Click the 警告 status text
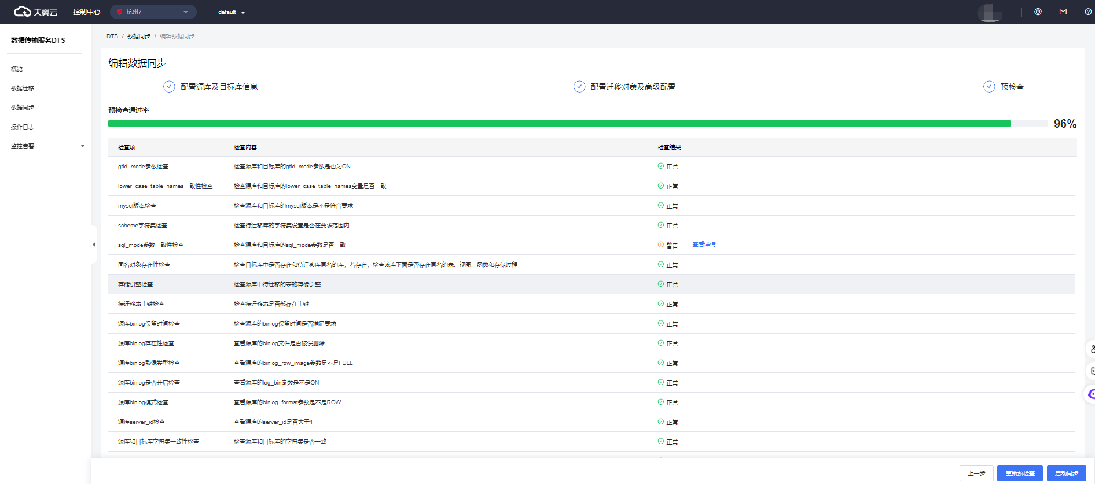This screenshot has width=1095, height=484. [672, 245]
